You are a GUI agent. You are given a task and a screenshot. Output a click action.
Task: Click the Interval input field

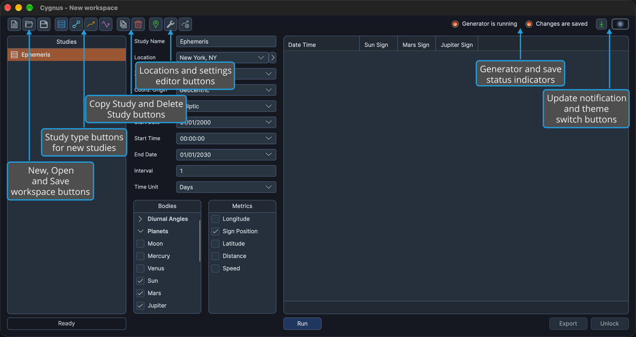click(226, 171)
